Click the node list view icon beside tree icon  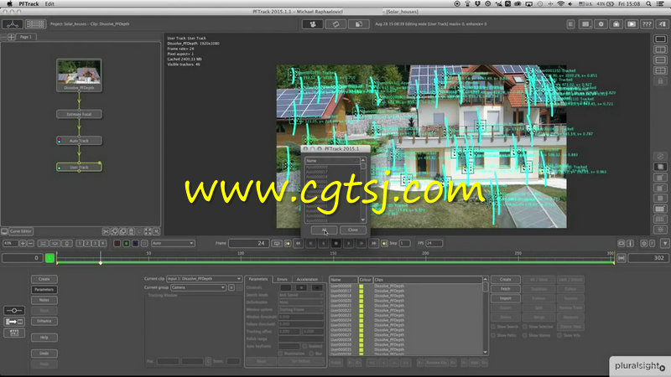35,24
